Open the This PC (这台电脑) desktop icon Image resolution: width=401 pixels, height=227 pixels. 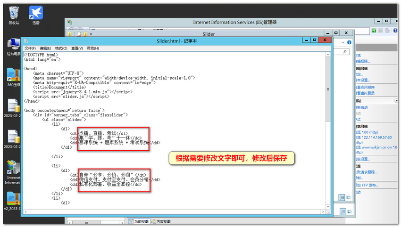14,47
